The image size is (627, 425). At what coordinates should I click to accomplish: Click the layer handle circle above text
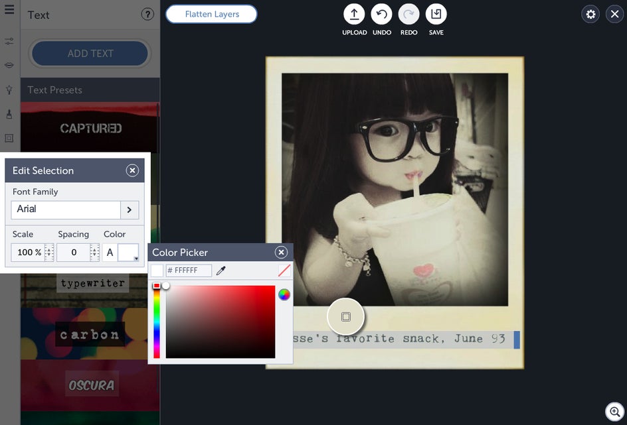click(x=346, y=317)
